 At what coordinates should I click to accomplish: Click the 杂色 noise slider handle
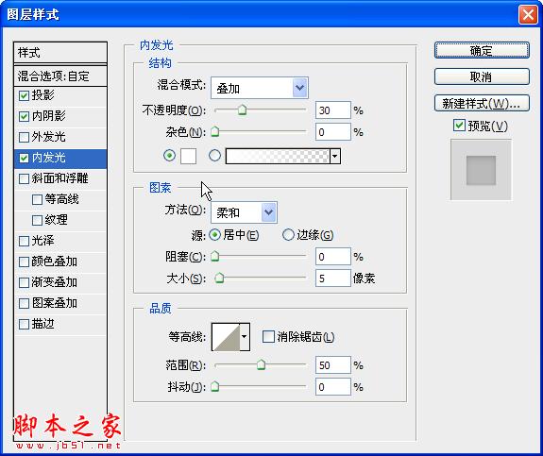[215, 131]
